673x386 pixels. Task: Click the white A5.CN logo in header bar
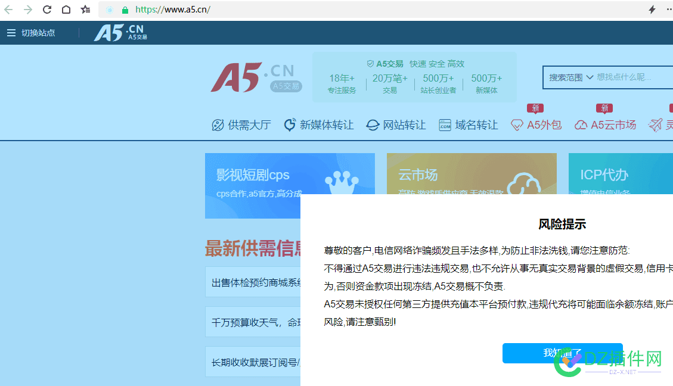(x=120, y=33)
